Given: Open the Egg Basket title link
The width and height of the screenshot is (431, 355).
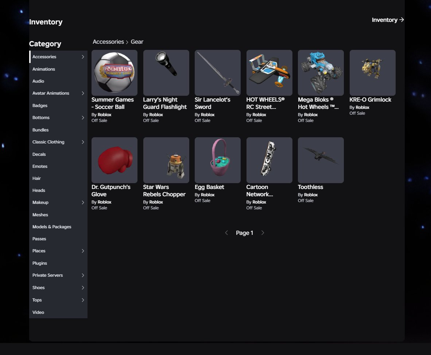Looking at the screenshot, I should click(x=209, y=187).
